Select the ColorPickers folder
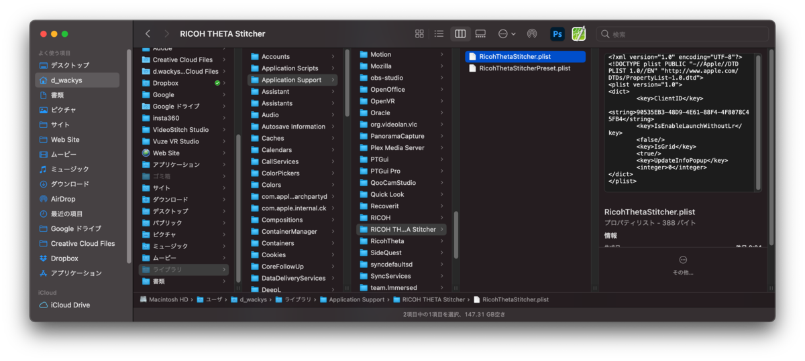This screenshot has height=361, width=805. coord(292,173)
